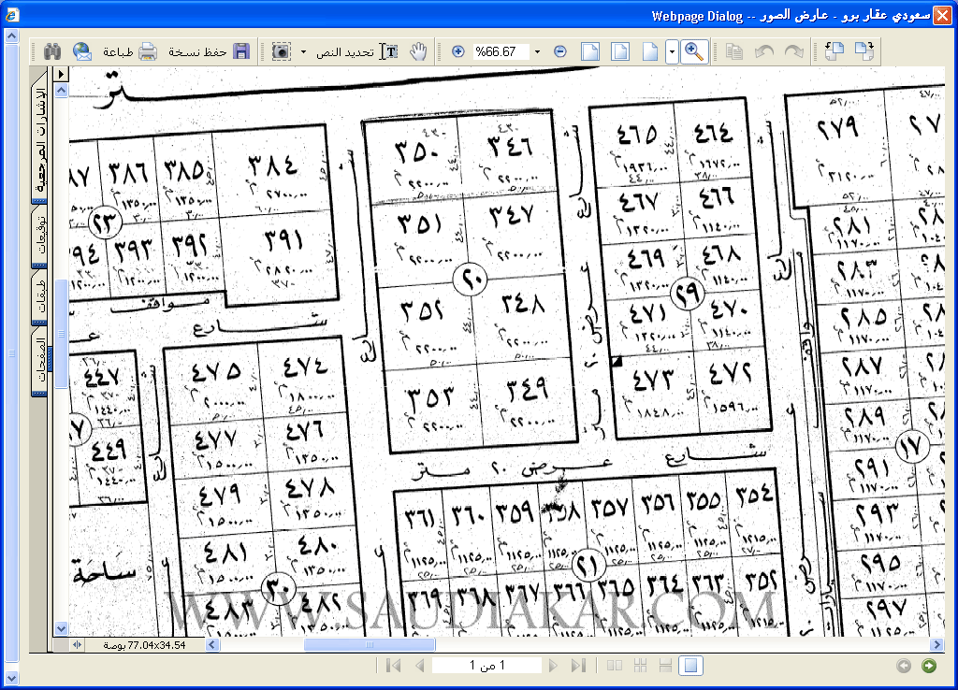Click the page size 77.04x34.54 بوصة readout
This screenshot has width=958, height=690.
(x=144, y=645)
